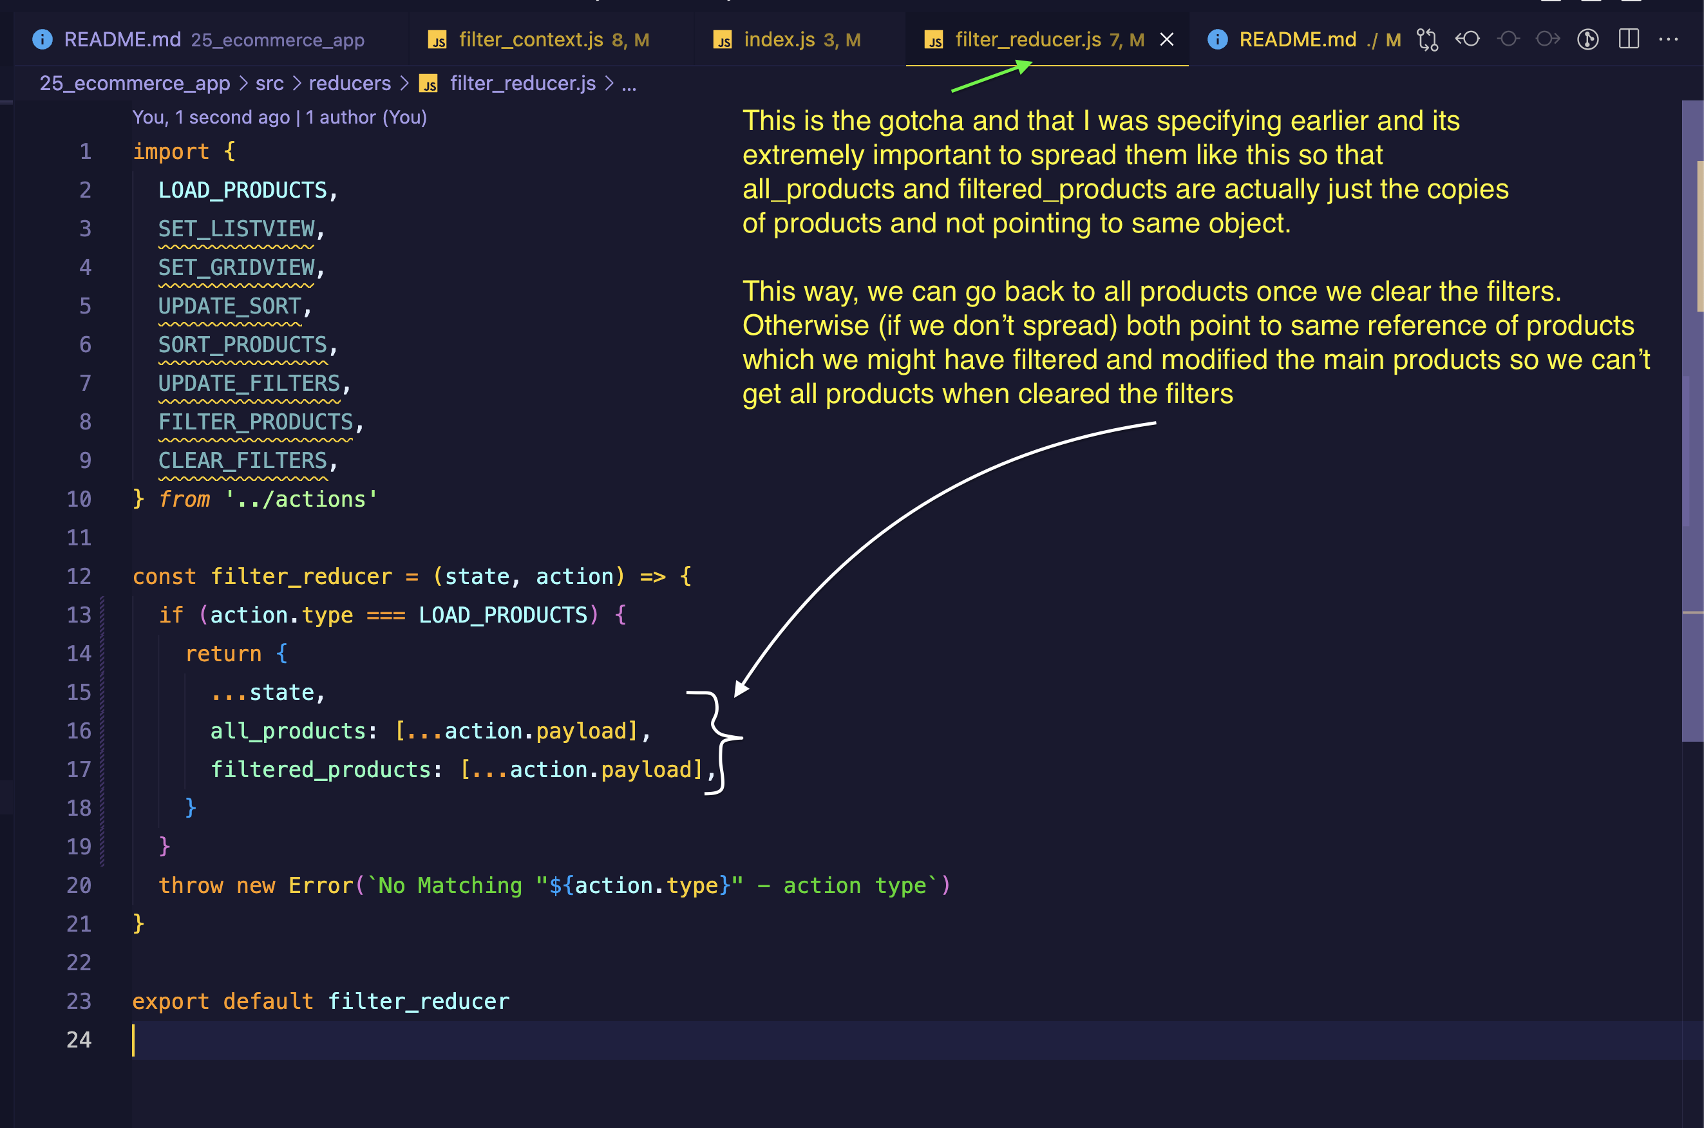The height and width of the screenshot is (1128, 1704).
Task: Open filter_reducer.js breadcrumb symbol list
Action: (522, 84)
